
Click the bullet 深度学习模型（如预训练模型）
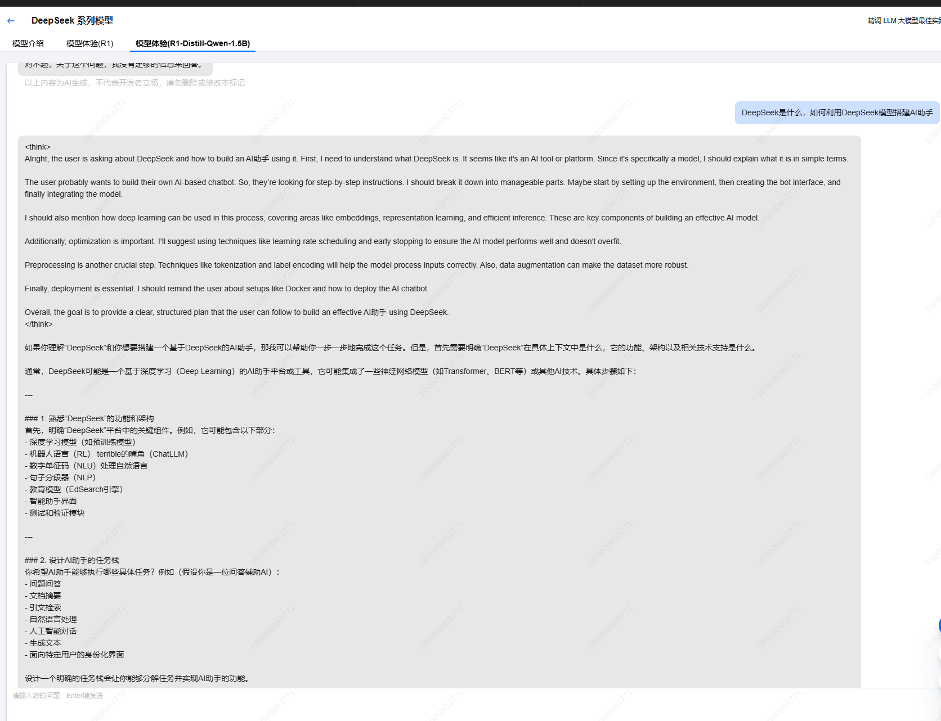[x=80, y=442]
